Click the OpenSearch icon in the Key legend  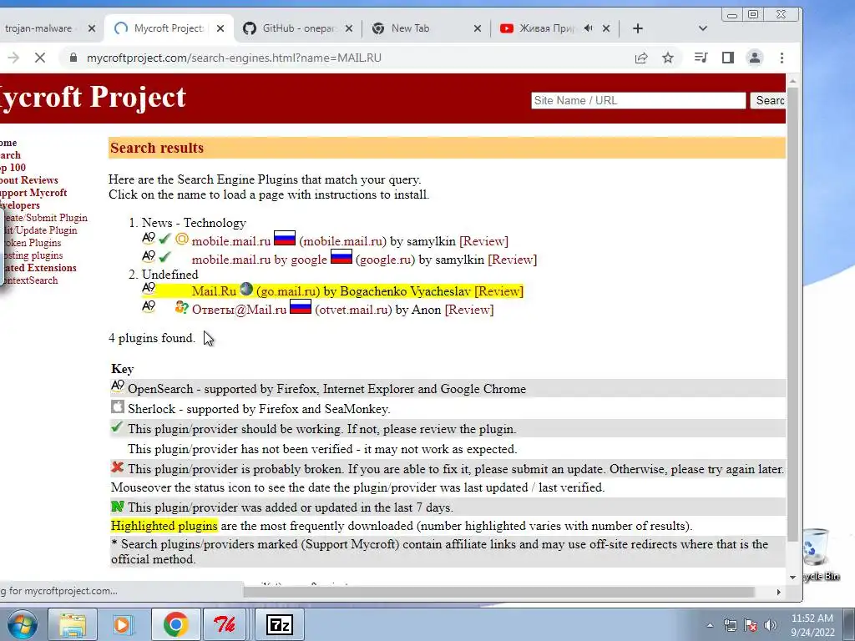117,386
